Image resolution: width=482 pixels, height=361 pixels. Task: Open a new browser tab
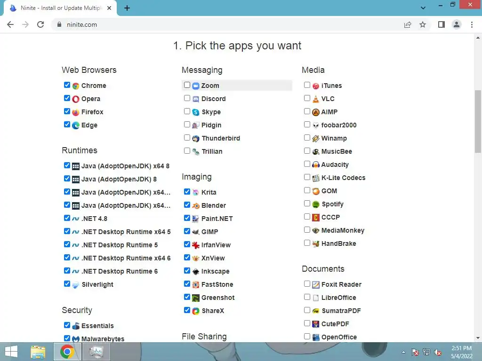coord(127,8)
